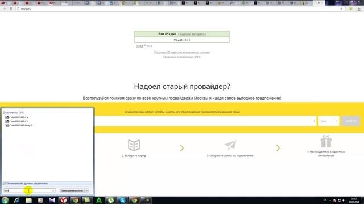Click the bookmark star in the address bar

341,9
